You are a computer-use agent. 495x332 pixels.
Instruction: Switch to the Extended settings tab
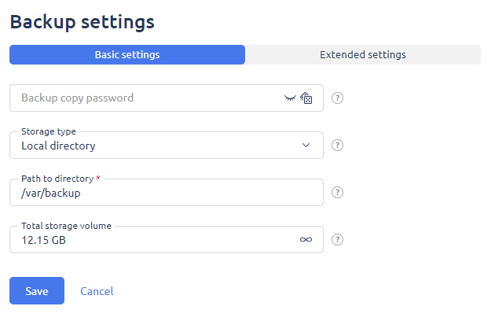click(362, 55)
